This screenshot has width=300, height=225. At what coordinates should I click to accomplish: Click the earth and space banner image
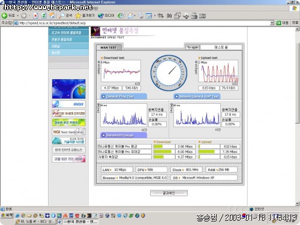pos(69,89)
